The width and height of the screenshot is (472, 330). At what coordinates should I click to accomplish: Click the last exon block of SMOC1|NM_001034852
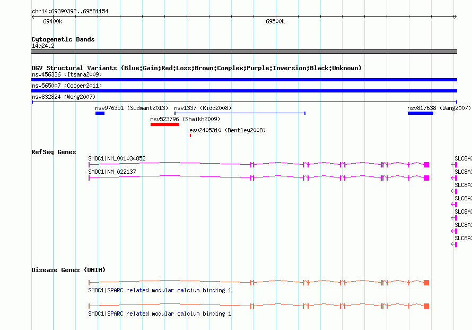426,164
